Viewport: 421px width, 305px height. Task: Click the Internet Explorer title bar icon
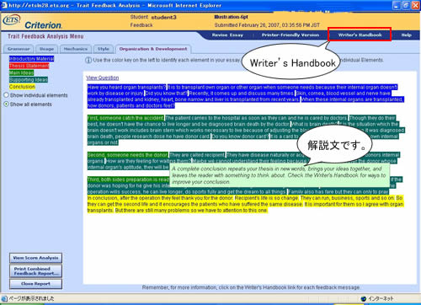click(x=4, y=5)
